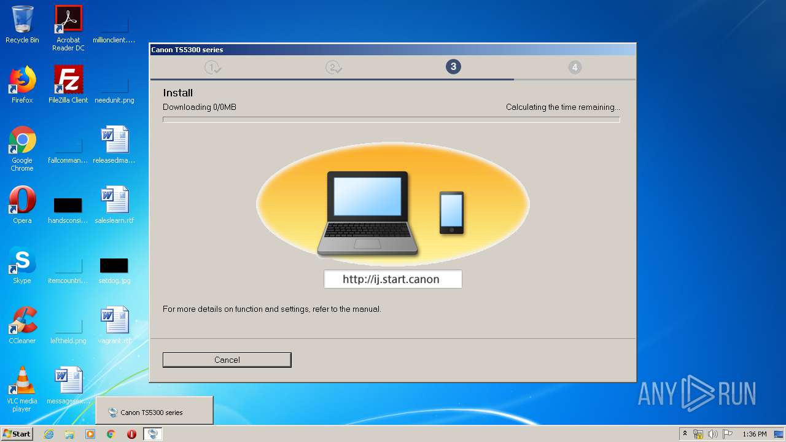
Task: Select the Opera desktop shortcut
Action: [22, 205]
